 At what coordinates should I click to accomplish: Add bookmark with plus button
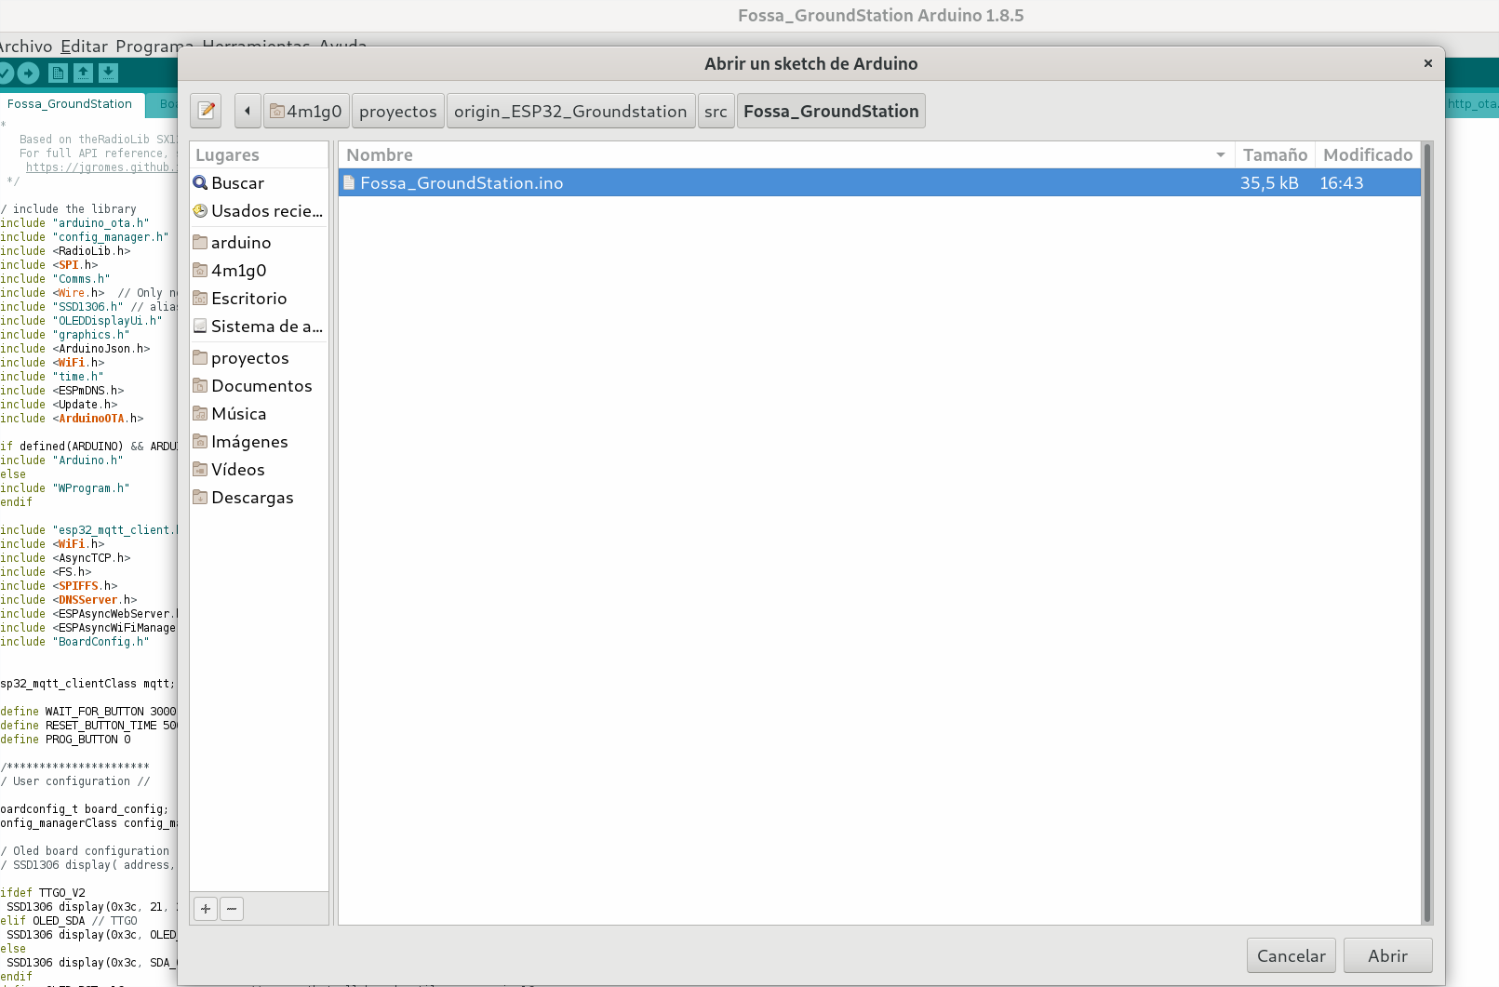(206, 909)
